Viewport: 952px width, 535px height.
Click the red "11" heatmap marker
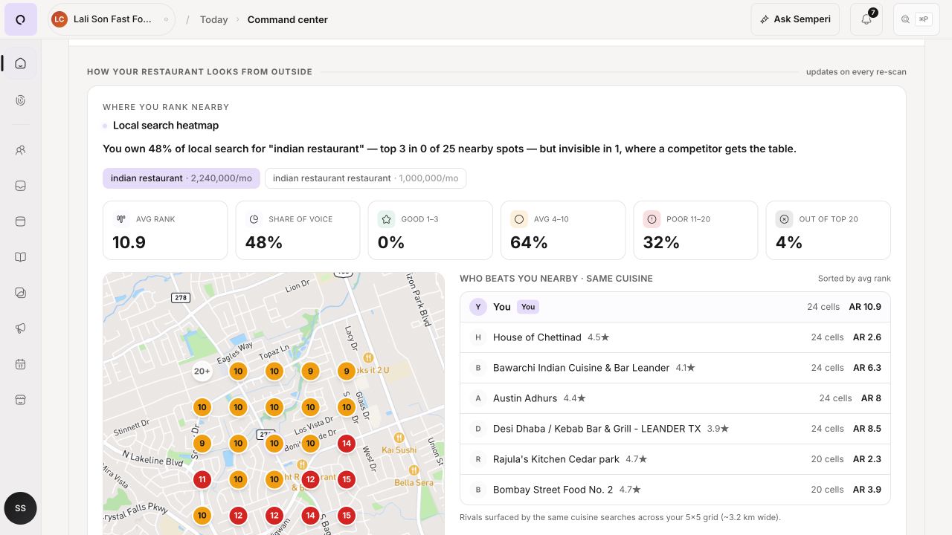(202, 479)
